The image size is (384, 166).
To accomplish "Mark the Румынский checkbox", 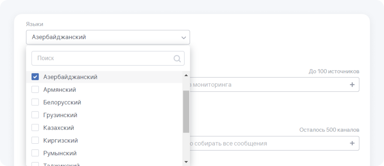I will click(35, 153).
